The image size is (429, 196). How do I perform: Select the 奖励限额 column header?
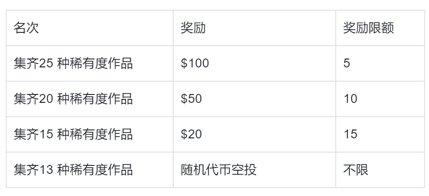click(x=369, y=28)
